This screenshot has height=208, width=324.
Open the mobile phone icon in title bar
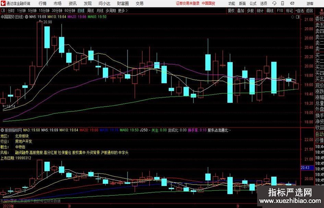tap(283, 3)
